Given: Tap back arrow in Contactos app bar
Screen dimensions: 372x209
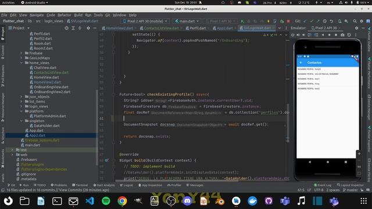Looking at the screenshot, I should point(301,63).
